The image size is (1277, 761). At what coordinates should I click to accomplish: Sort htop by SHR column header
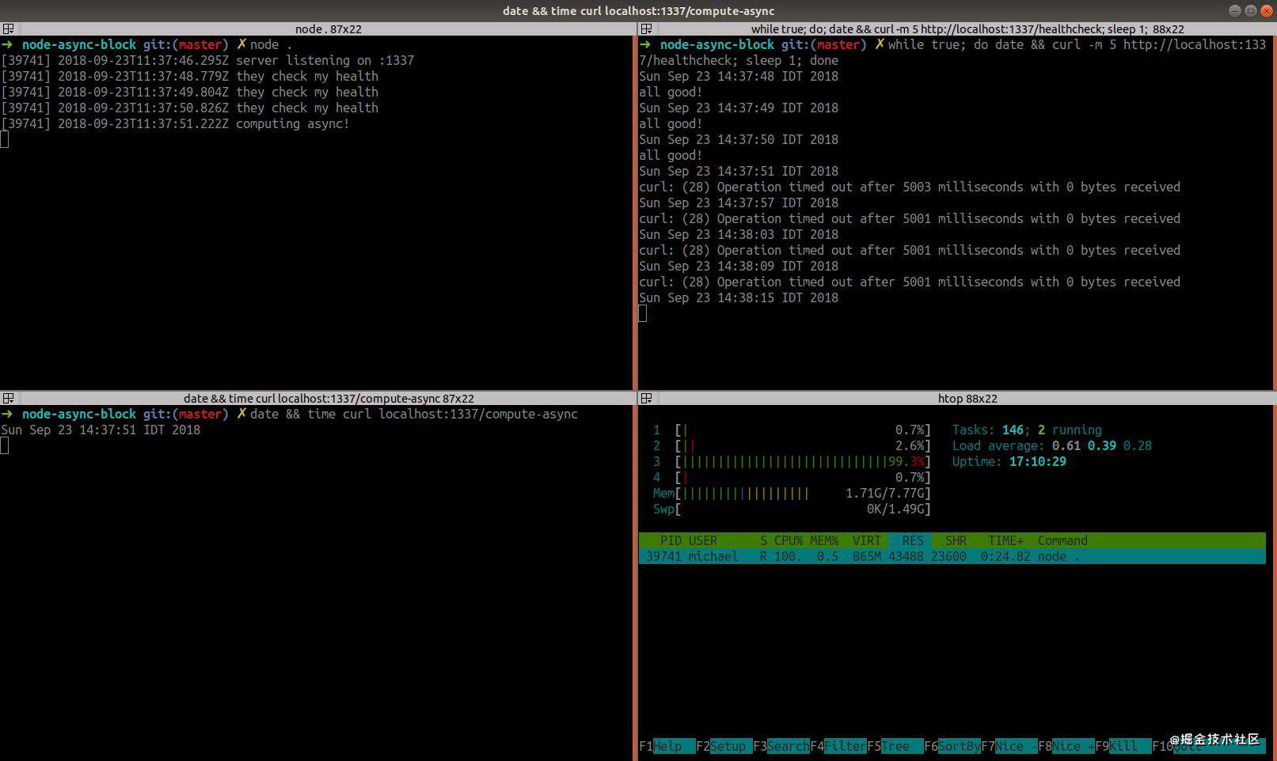pos(956,540)
